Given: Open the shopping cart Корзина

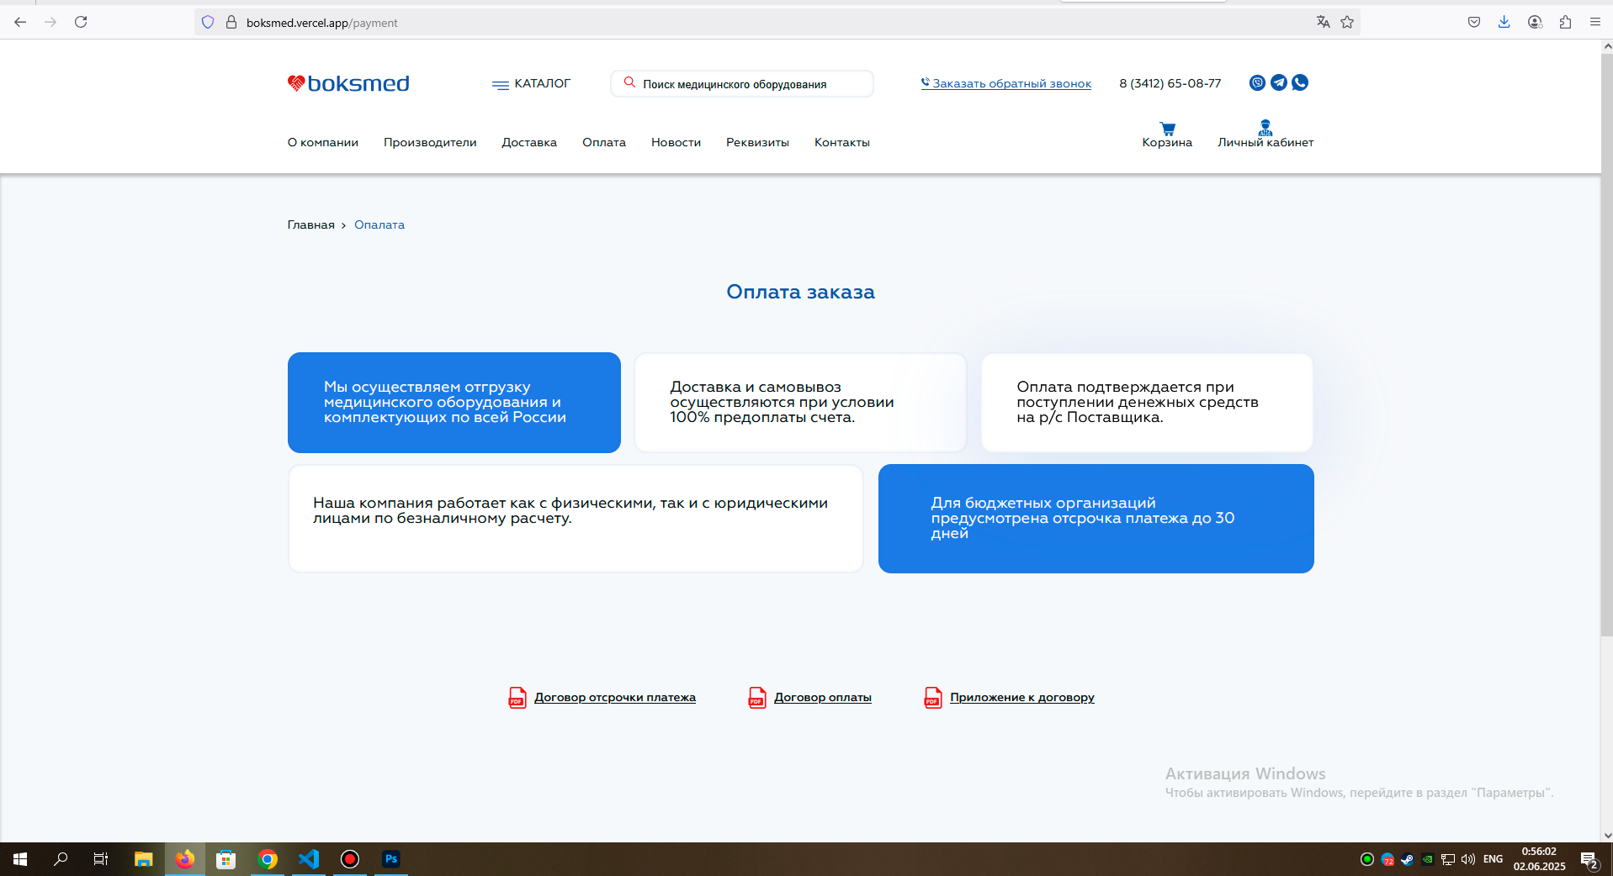Looking at the screenshot, I should coord(1167,135).
